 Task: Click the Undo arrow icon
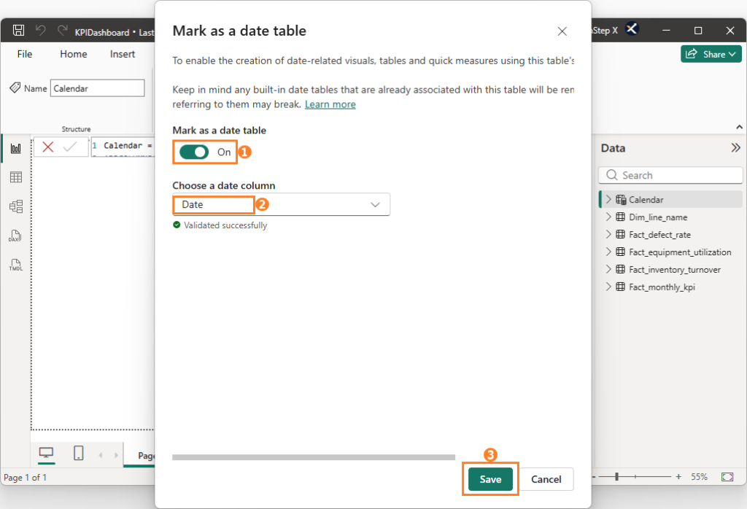[x=41, y=31]
